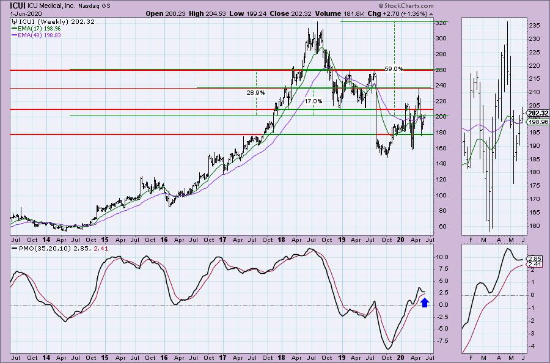Click the -7.5 label on PMO axis

click(442, 340)
